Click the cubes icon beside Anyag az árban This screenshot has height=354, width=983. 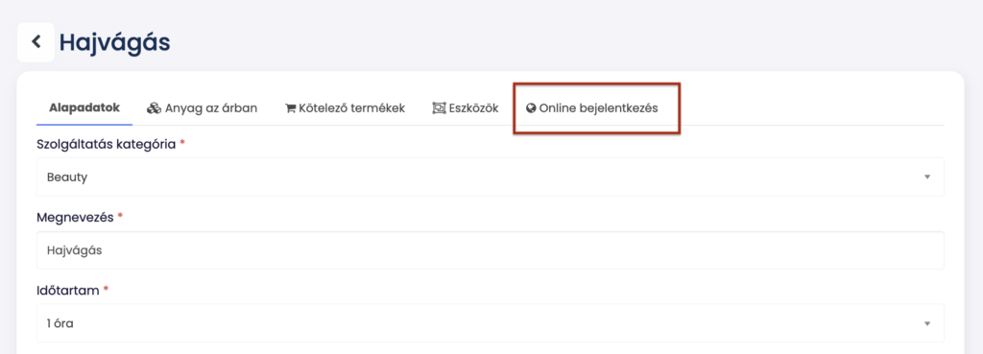[155, 108]
